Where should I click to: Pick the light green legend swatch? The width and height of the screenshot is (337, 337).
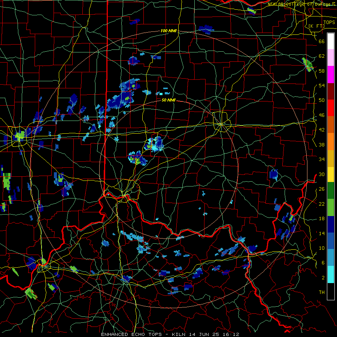pos(331,207)
